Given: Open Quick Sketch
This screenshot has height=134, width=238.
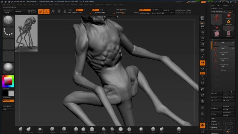Looking at the screenshot, I should click(x=32, y=11).
